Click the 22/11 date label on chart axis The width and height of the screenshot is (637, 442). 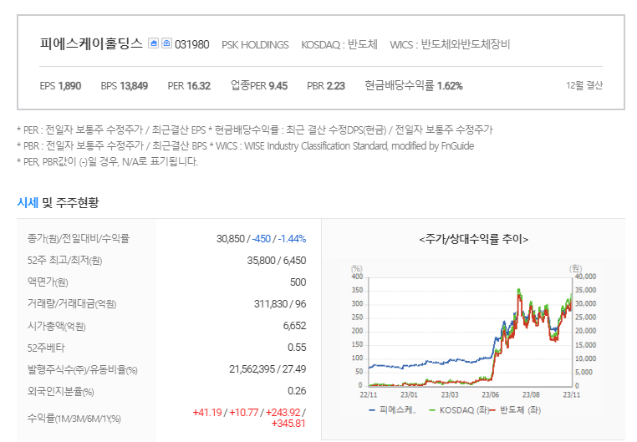369,394
